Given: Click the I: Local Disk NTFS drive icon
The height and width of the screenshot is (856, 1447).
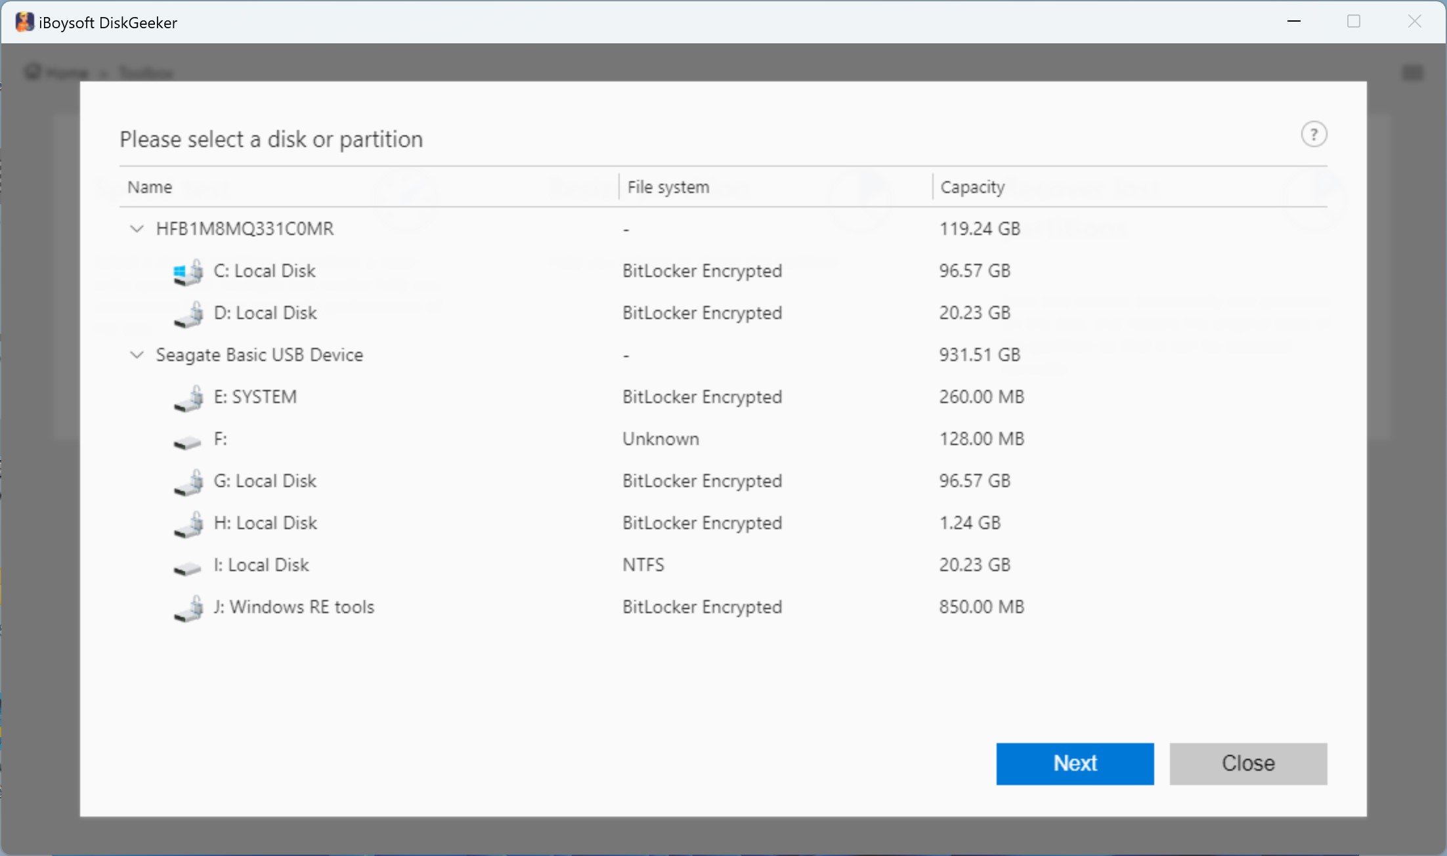Looking at the screenshot, I should pos(188,568).
